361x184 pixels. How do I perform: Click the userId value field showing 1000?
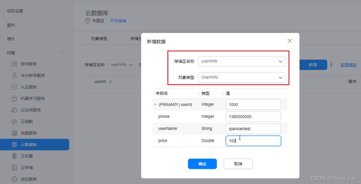(x=253, y=105)
